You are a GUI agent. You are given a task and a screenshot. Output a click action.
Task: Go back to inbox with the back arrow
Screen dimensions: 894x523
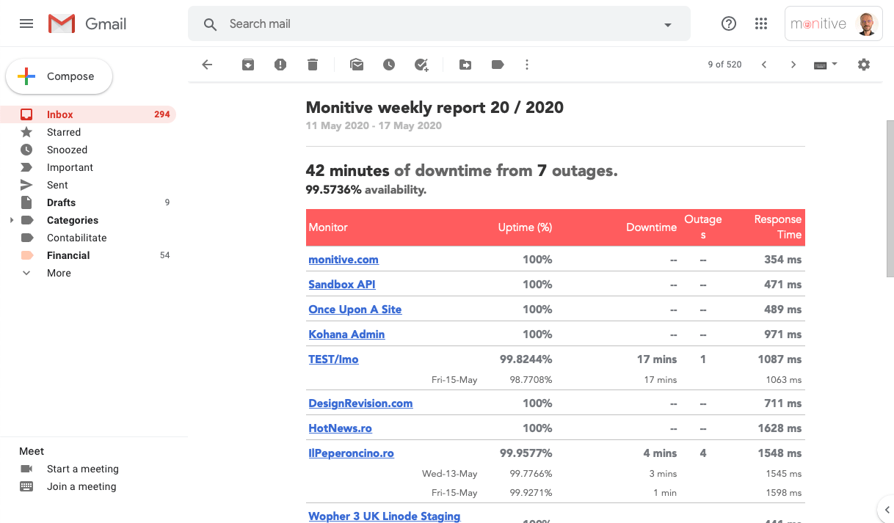[x=207, y=65]
